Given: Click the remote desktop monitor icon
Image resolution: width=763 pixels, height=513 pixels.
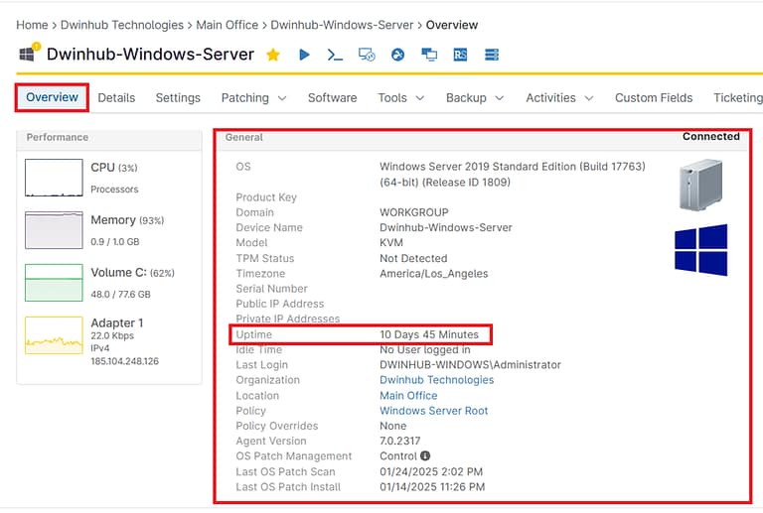Looking at the screenshot, I should pyautogui.click(x=367, y=55).
